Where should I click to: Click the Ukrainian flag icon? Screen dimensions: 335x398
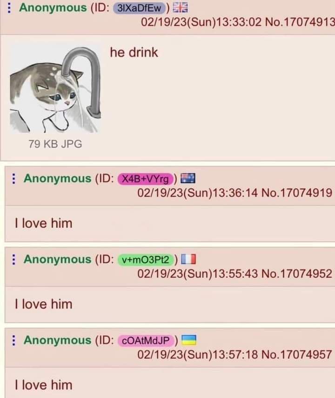pos(189,340)
